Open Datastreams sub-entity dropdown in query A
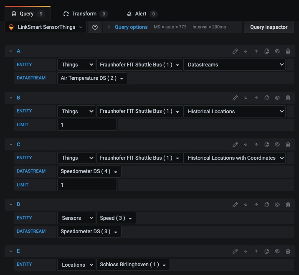 pos(234,65)
